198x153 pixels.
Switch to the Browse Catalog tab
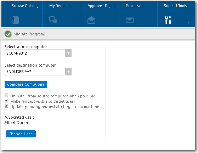[25, 6]
